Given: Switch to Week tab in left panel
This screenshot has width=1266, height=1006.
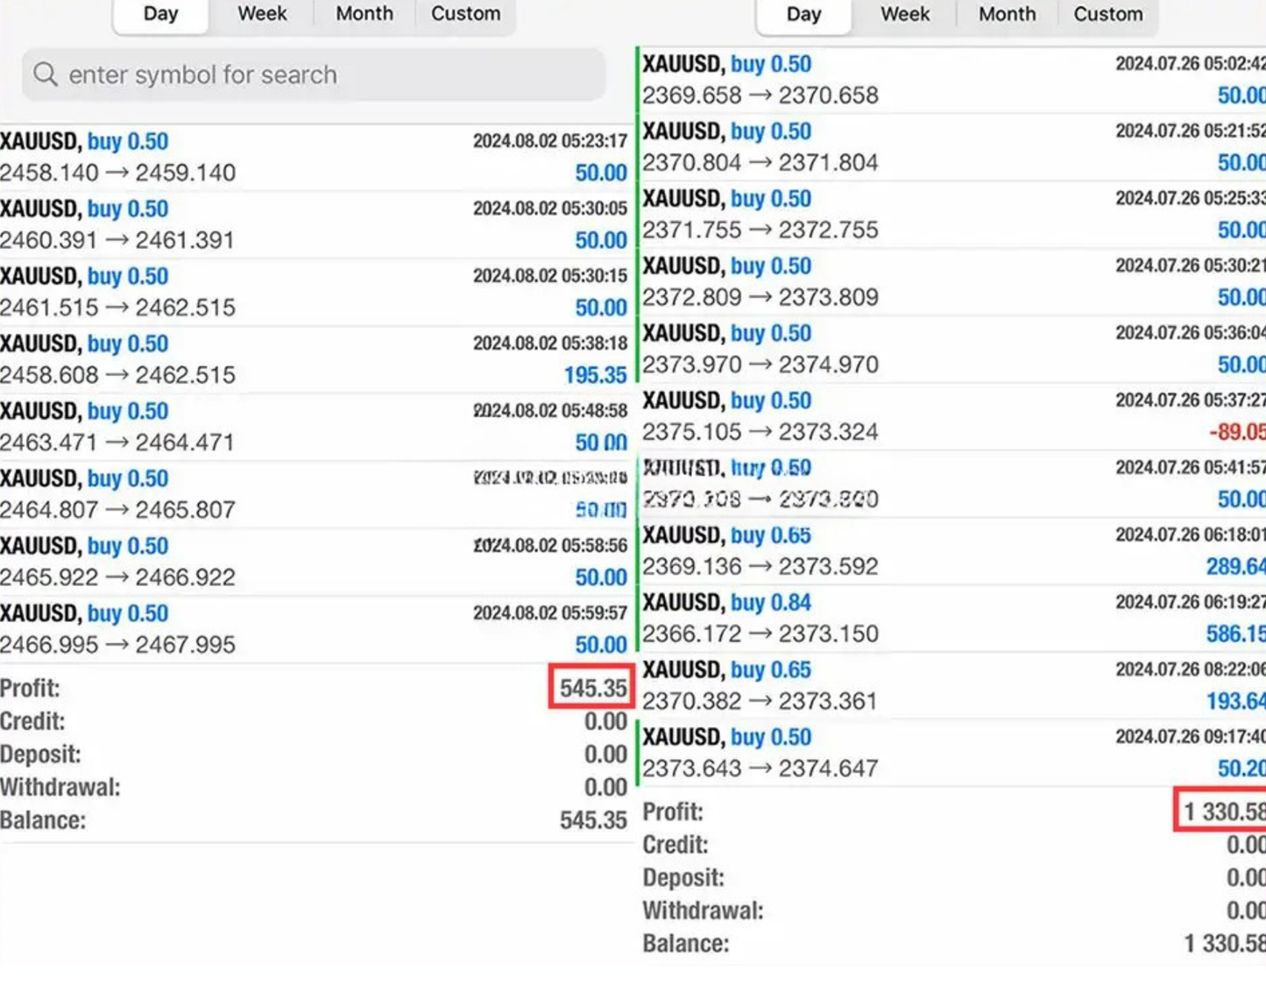Looking at the screenshot, I should click(x=262, y=14).
